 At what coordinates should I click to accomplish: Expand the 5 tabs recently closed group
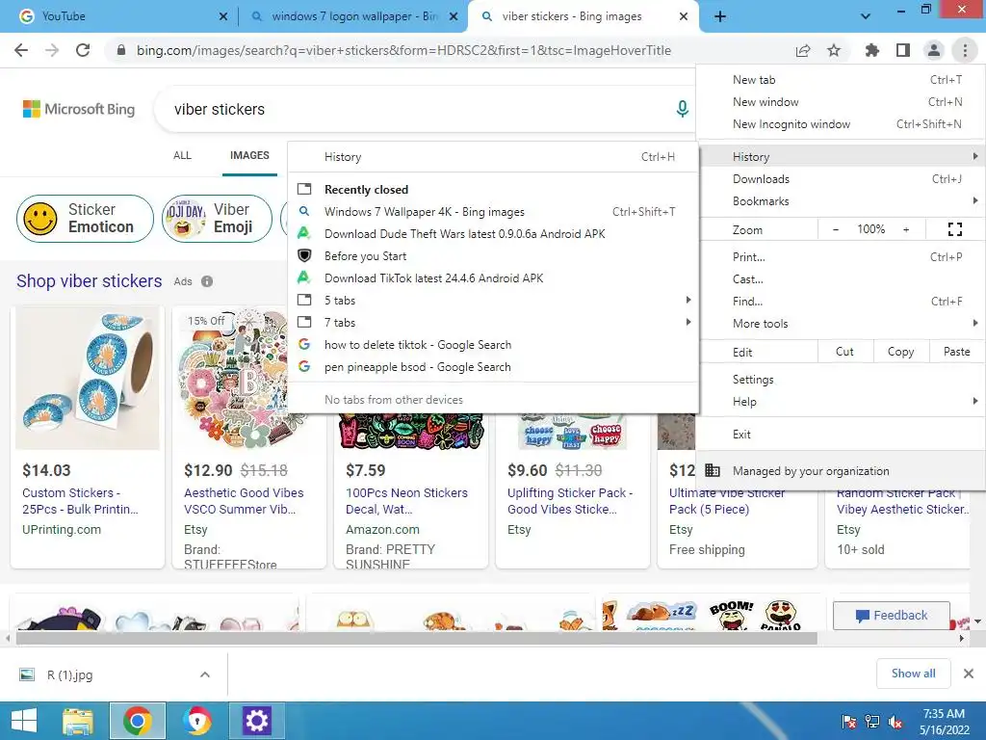tap(493, 301)
